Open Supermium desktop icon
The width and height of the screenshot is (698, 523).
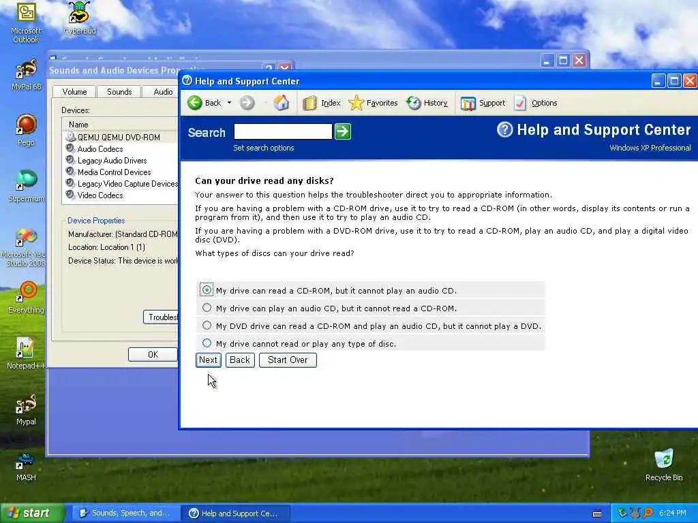(26, 186)
